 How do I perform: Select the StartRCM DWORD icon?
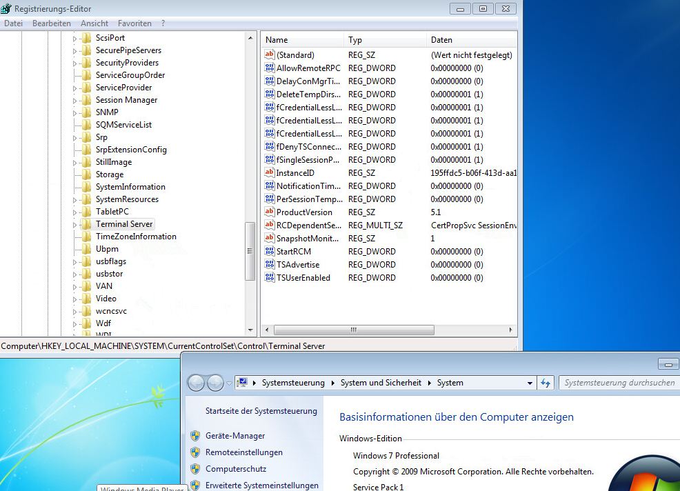(270, 251)
